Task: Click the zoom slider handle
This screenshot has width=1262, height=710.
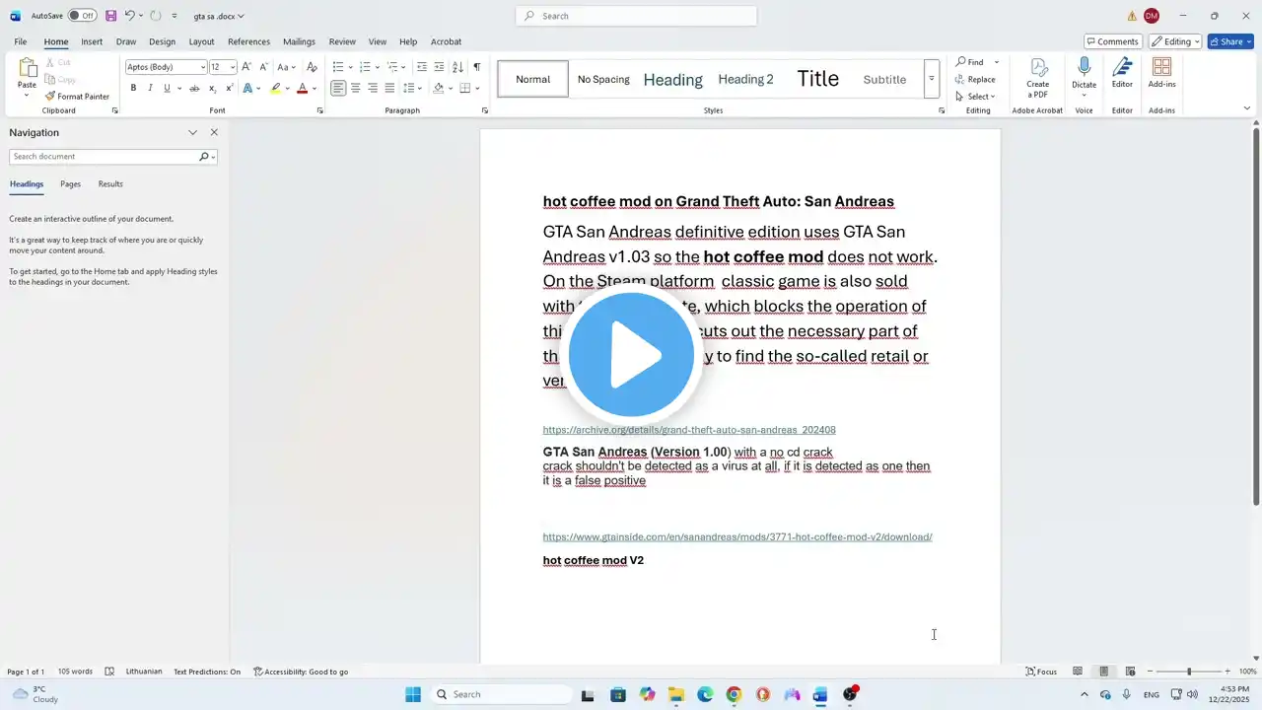Action: click(x=1189, y=672)
